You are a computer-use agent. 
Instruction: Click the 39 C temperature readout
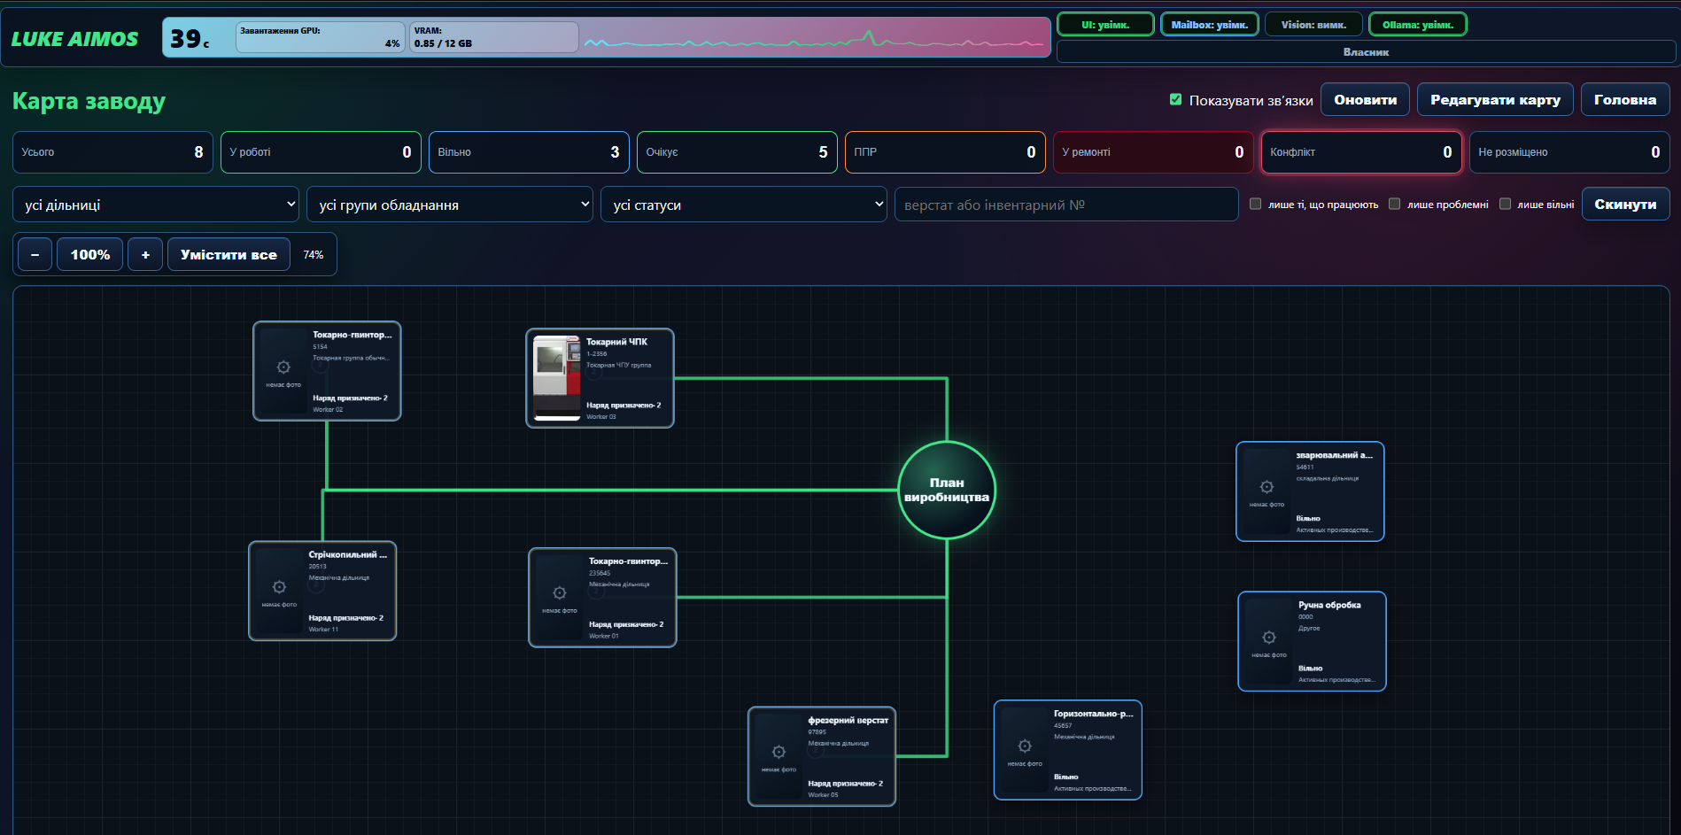[x=190, y=39]
